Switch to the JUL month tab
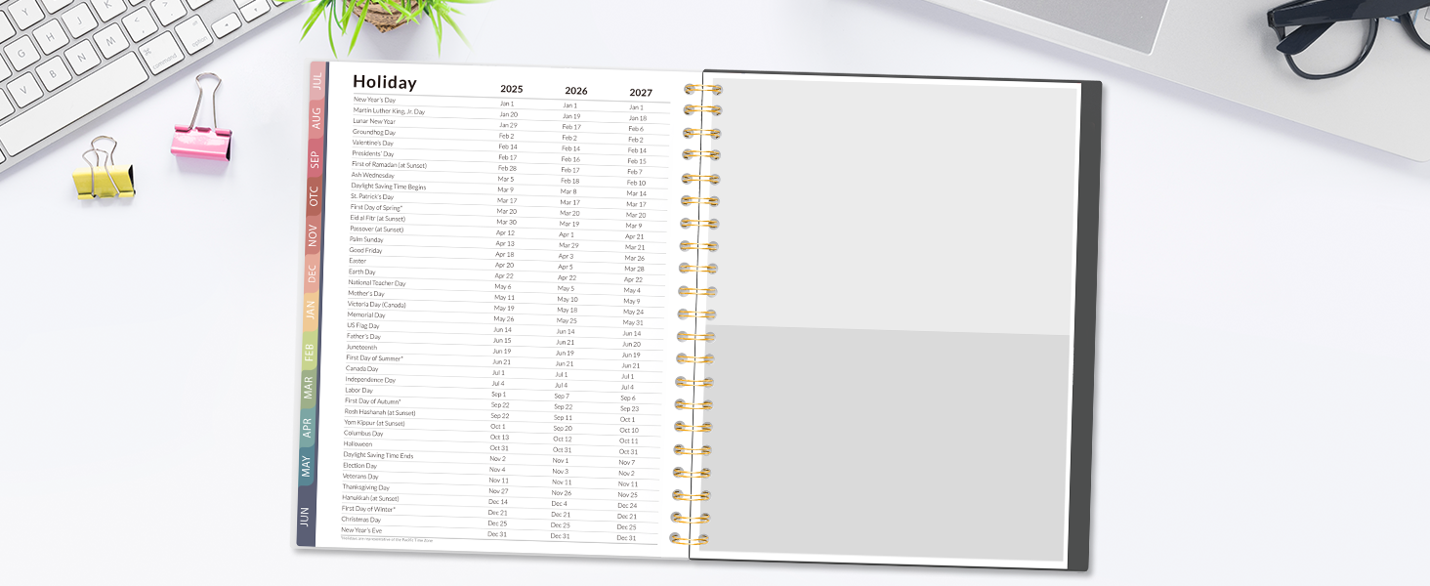 316,80
